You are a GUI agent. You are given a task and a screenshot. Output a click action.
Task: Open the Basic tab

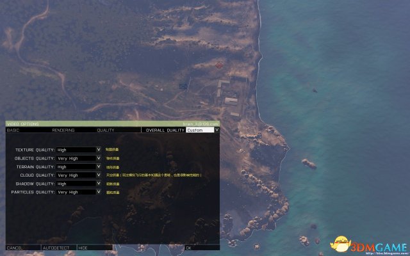click(13, 130)
